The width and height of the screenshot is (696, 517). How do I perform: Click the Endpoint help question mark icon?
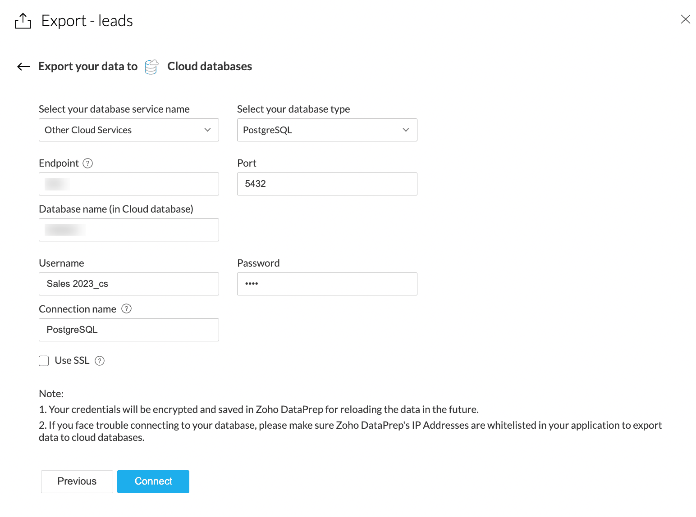click(x=88, y=163)
